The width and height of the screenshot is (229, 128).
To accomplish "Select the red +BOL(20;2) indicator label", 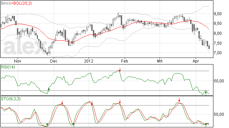I will (x=22, y=3).
